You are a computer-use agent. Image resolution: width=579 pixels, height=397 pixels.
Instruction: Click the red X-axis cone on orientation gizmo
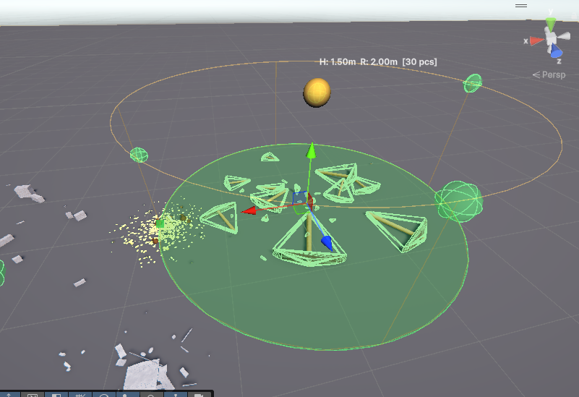coord(536,41)
